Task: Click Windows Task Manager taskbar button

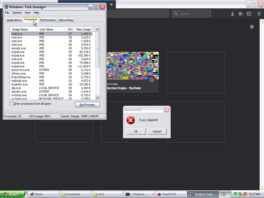Action: [203, 194]
